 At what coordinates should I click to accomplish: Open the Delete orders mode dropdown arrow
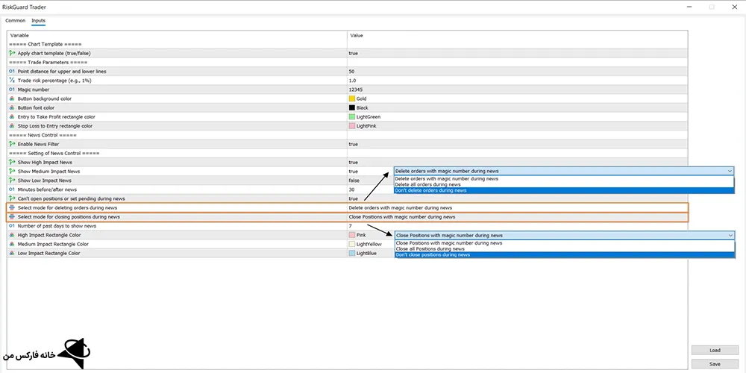(730, 171)
